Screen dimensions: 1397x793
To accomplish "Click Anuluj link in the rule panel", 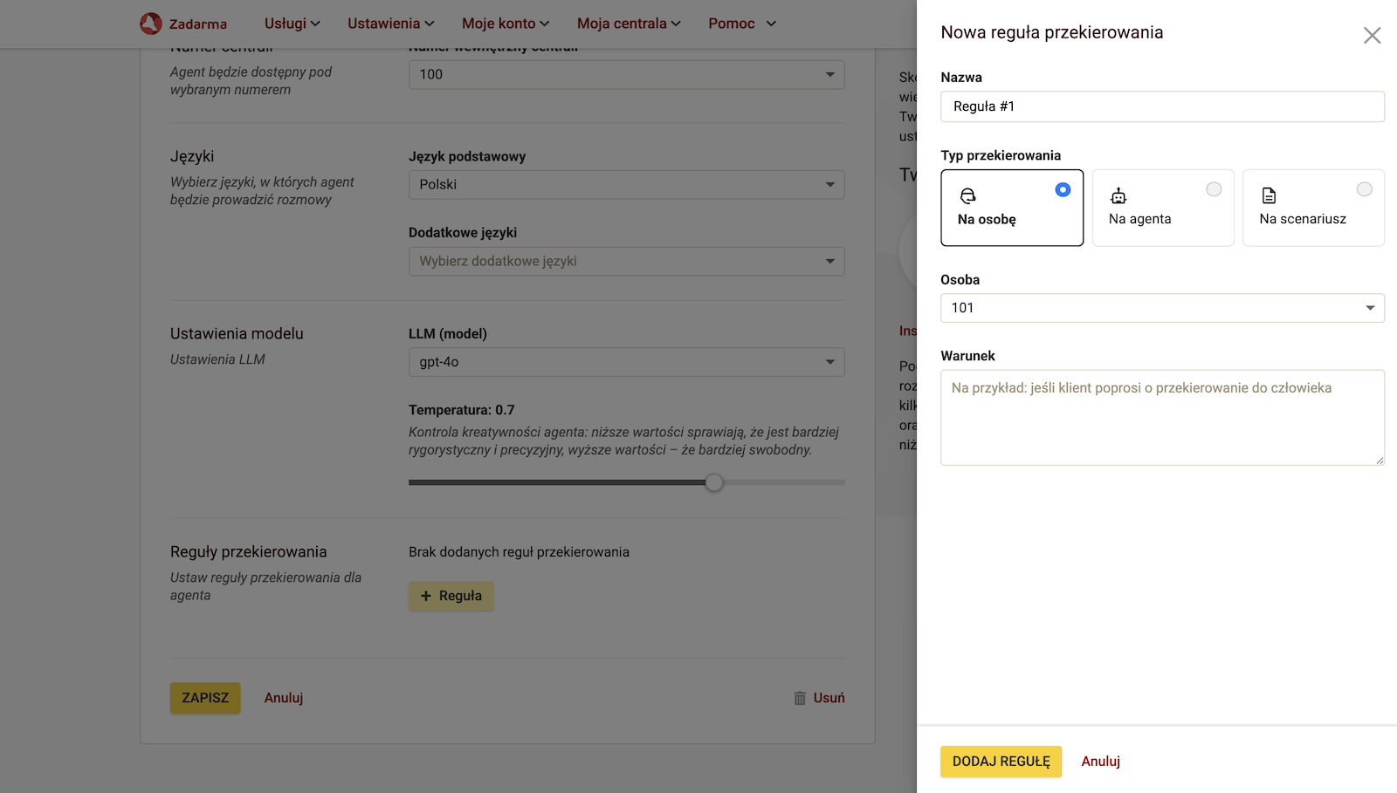I will tap(1100, 762).
